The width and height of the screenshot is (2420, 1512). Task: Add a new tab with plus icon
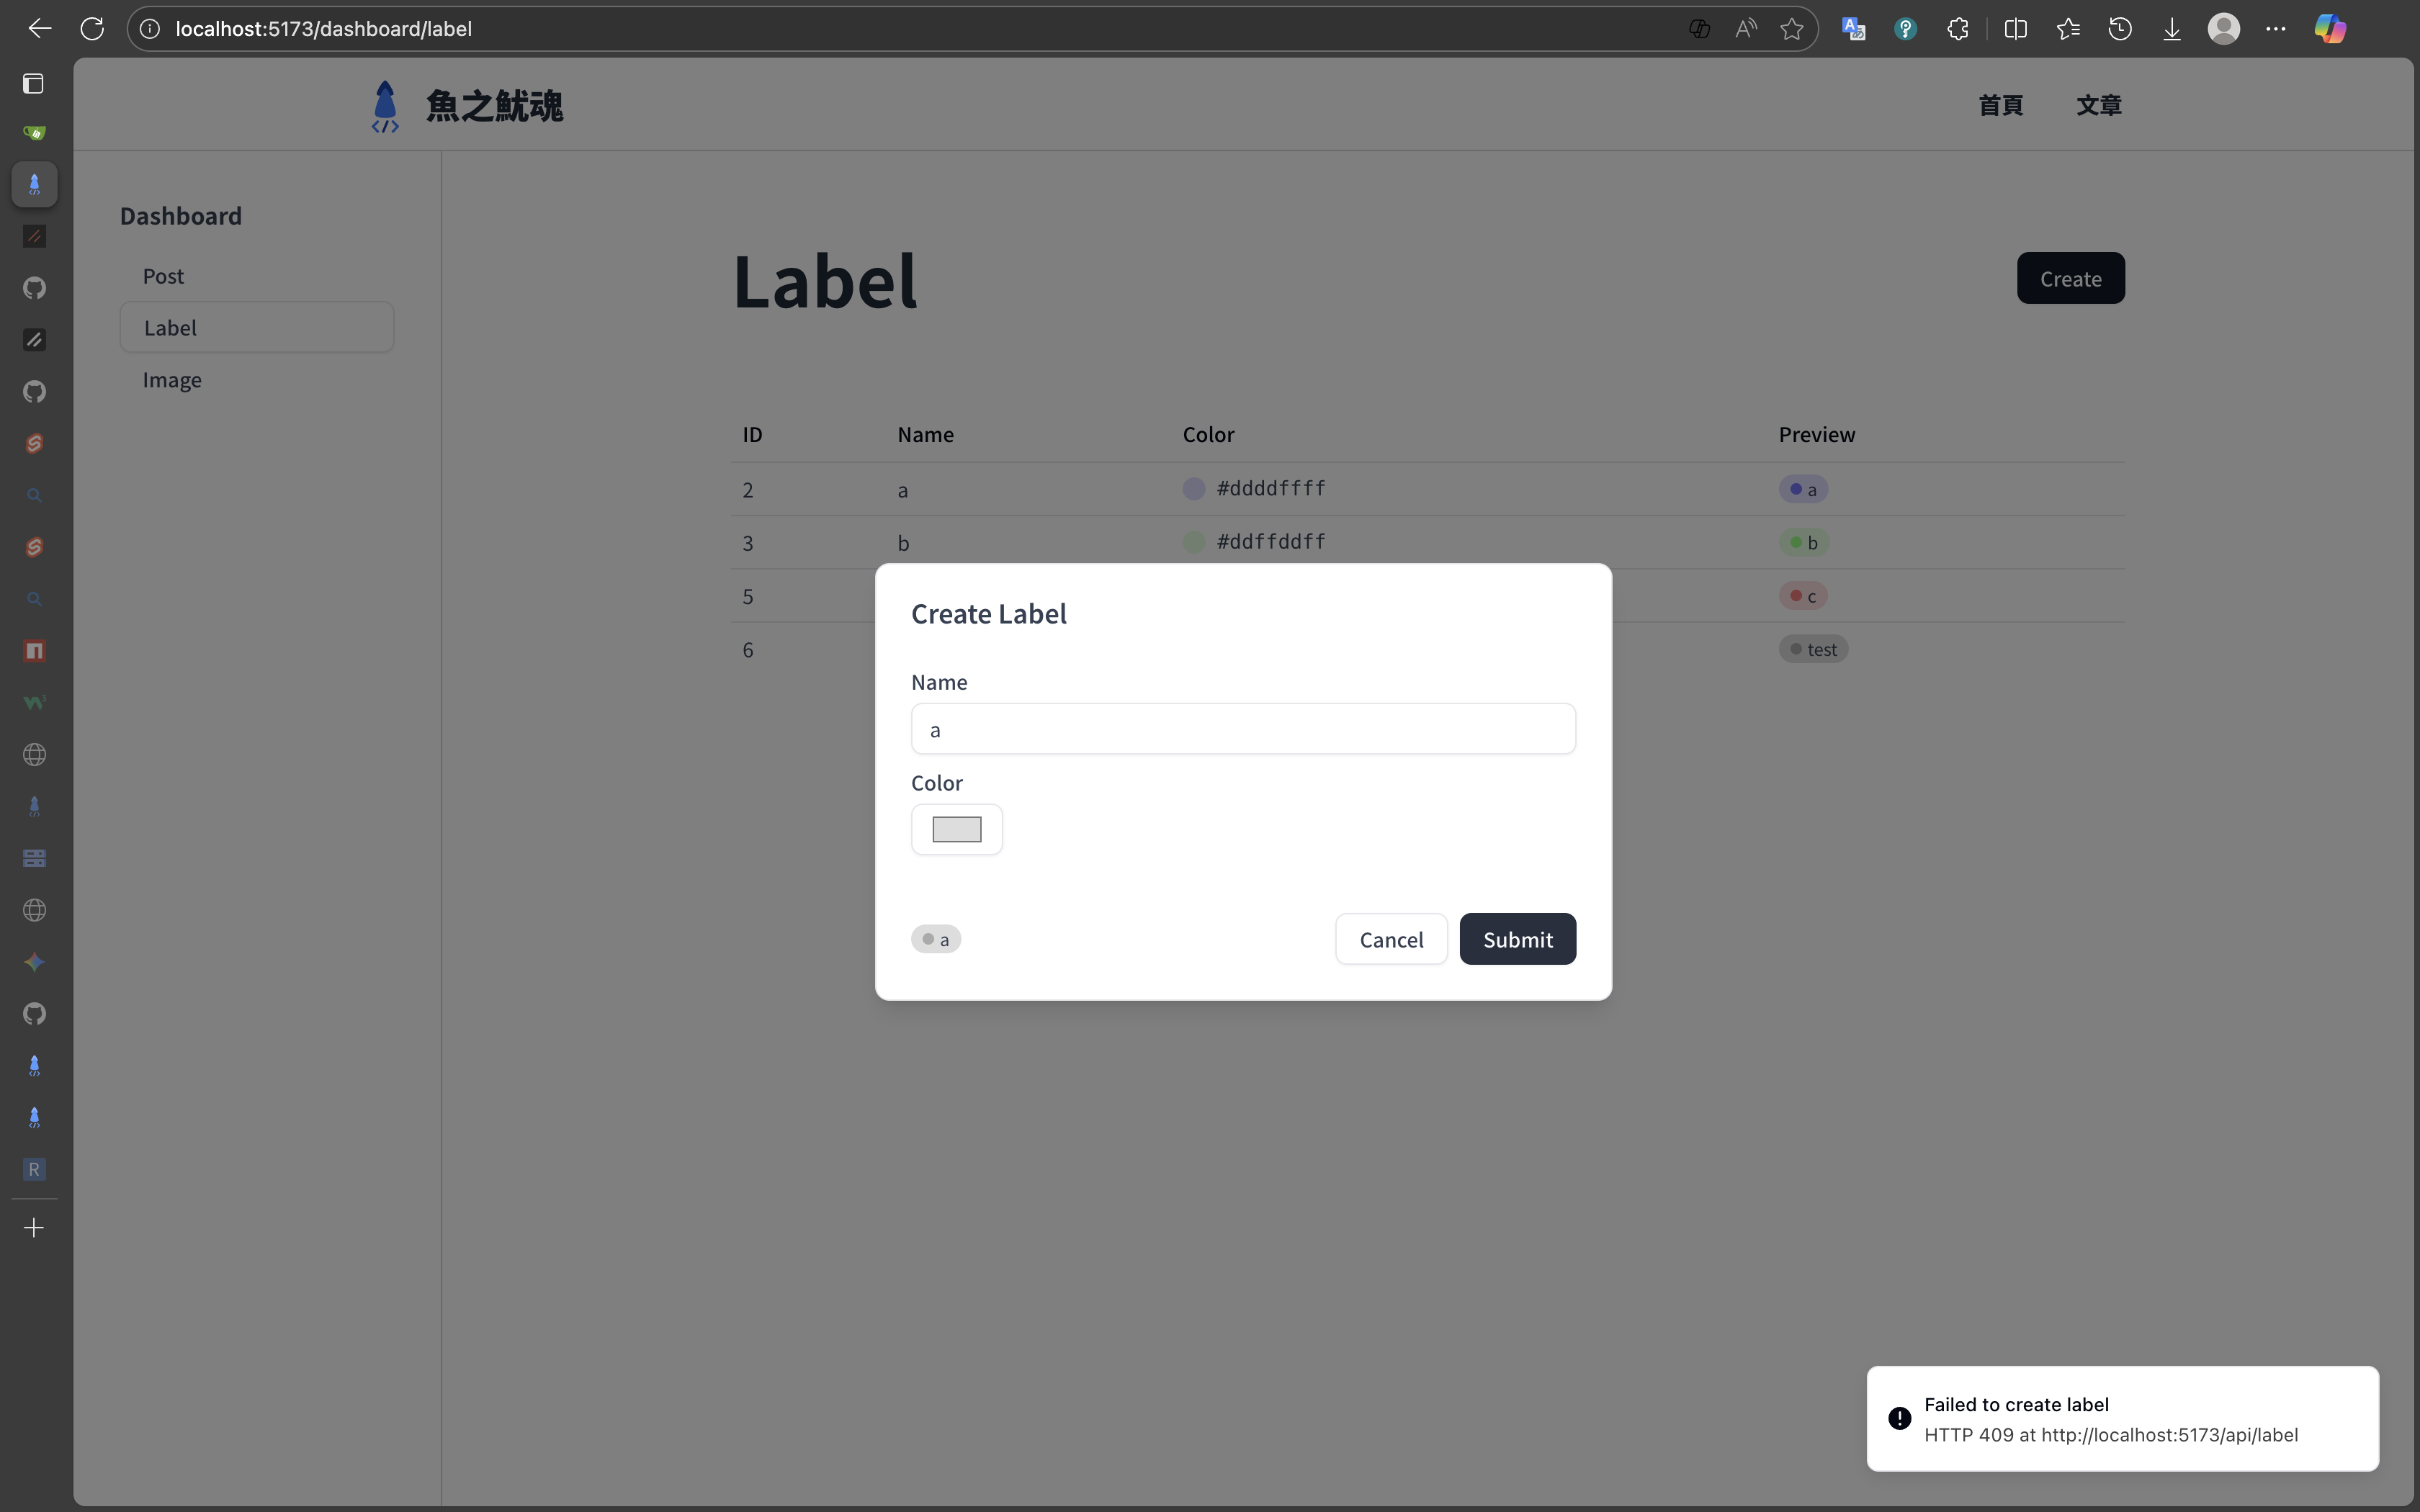click(34, 1228)
